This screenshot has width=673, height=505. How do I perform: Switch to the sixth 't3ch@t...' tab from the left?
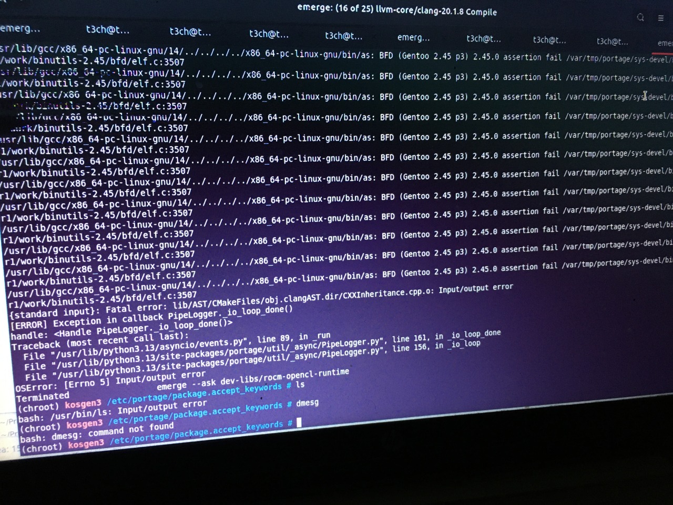point(549,40)
